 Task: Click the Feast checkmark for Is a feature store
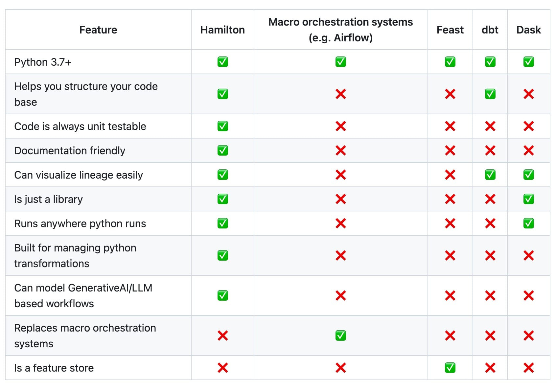click(x=450, y=368)
